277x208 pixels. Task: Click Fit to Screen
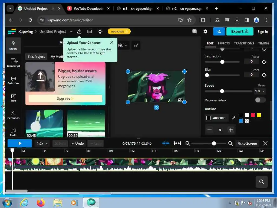click(247, 144)
